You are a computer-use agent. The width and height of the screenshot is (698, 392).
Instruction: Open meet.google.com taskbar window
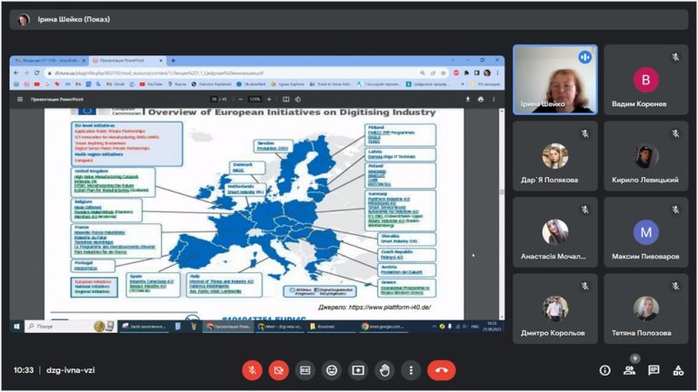click(x=384, y=327)
